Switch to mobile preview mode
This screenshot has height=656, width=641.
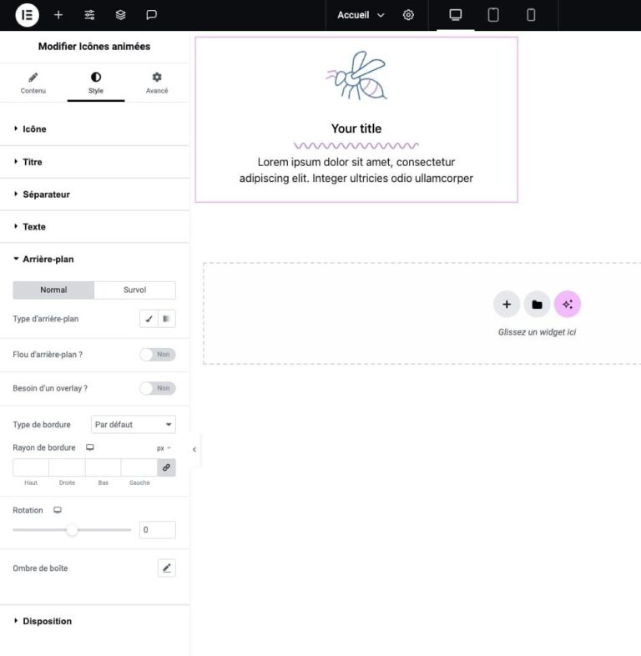(531, 15)
